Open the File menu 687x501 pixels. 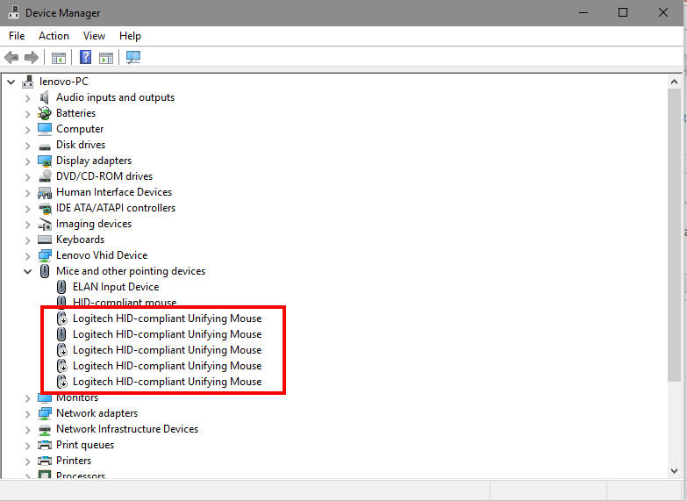pyautogui.click(x=17, y=36)
